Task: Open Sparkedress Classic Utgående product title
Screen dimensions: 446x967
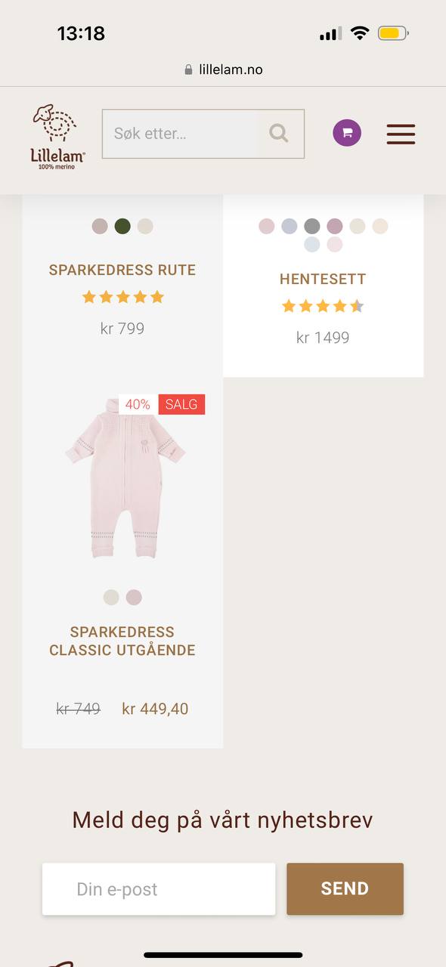Action: tap(122, 641)
